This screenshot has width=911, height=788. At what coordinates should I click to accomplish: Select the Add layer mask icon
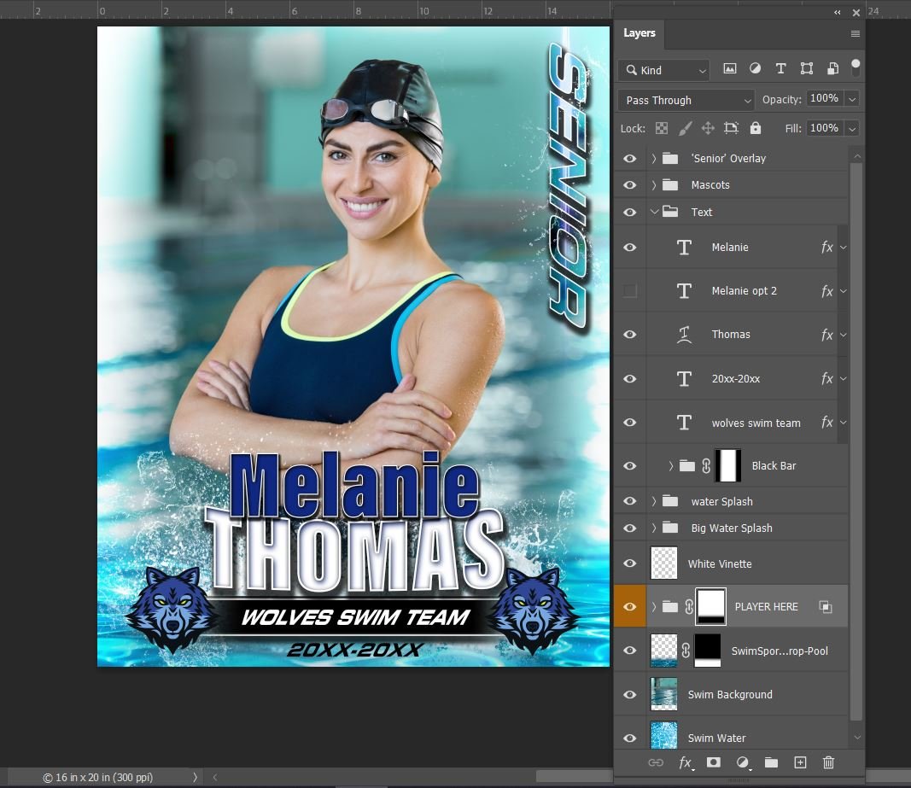pos(713,762)
